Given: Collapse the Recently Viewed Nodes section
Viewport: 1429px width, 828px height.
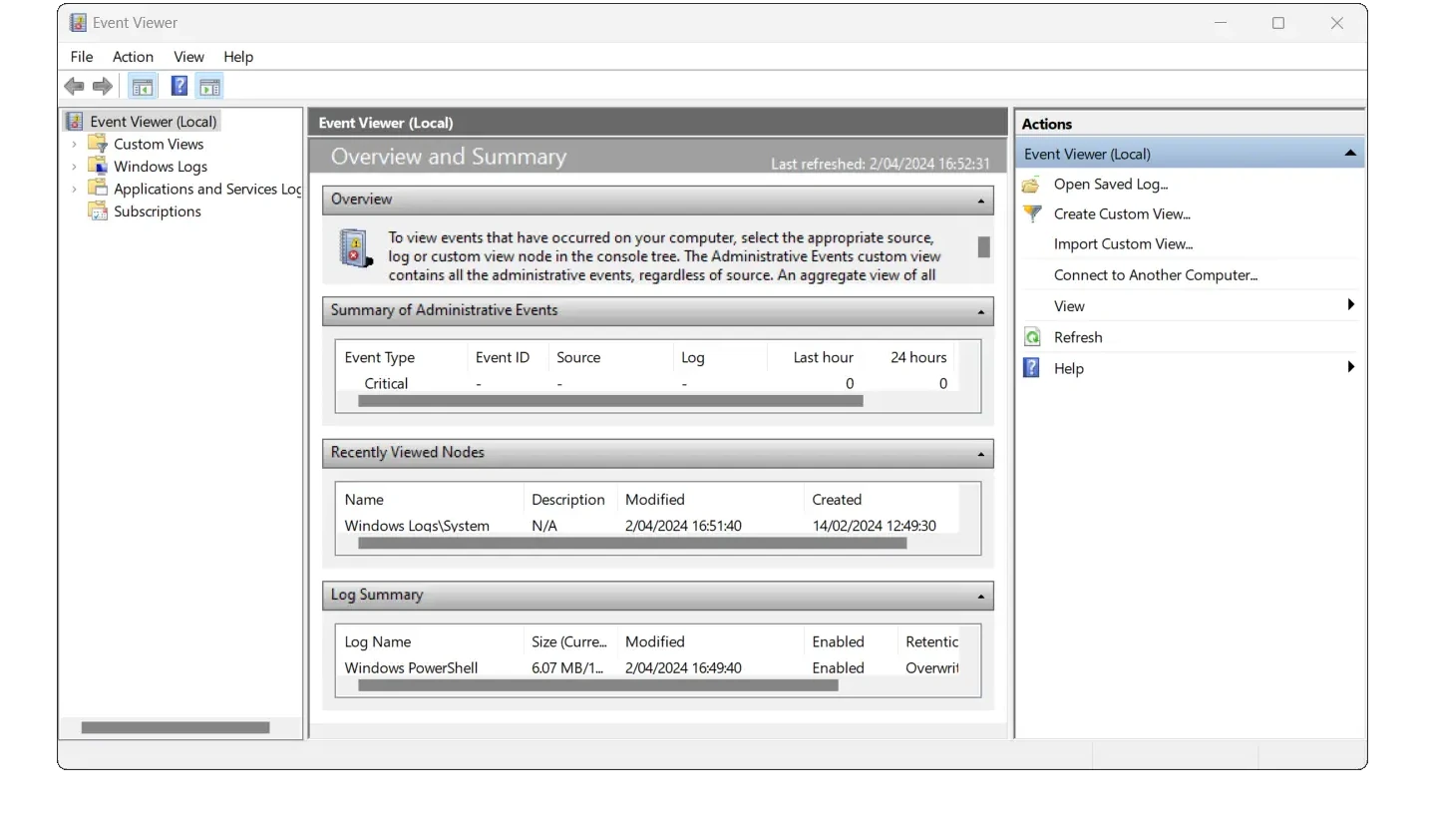Looking at the screenshot, I should (981, 454).
